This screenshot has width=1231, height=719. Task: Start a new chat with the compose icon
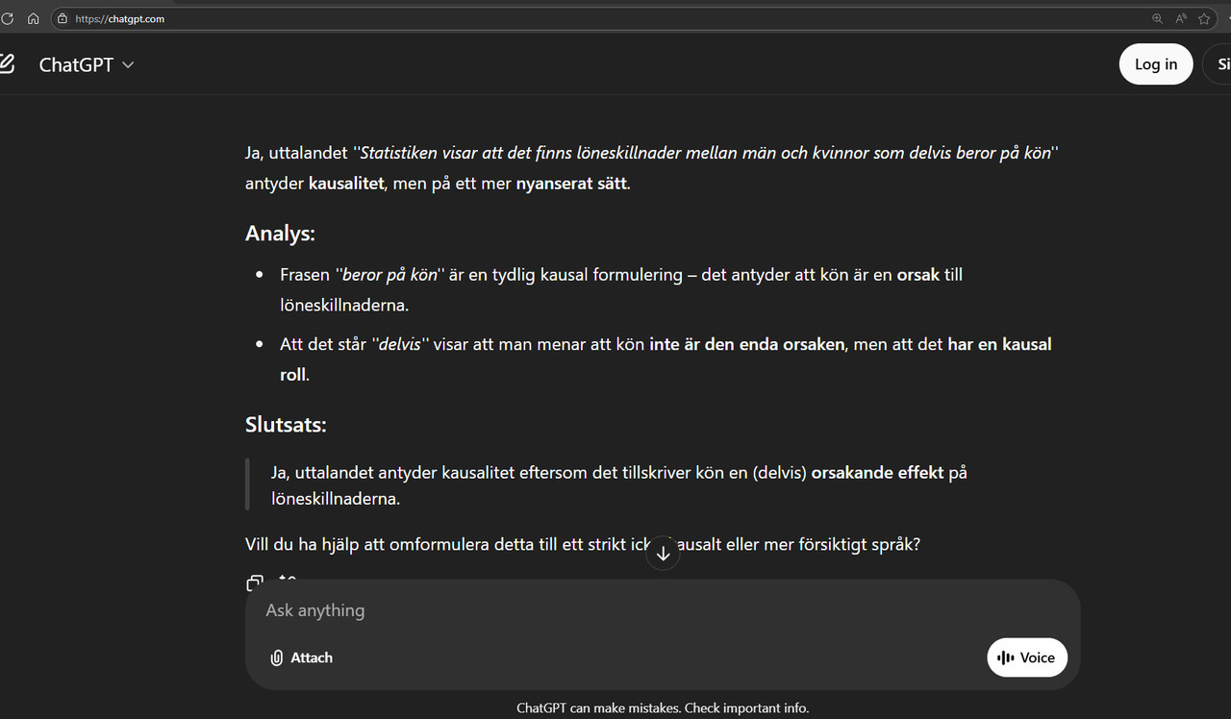[7, 64]
